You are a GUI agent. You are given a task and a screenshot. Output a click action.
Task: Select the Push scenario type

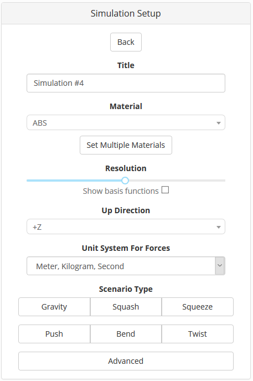[54, 334]
